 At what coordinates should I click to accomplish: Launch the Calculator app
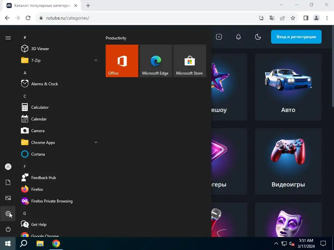[60, 107]
